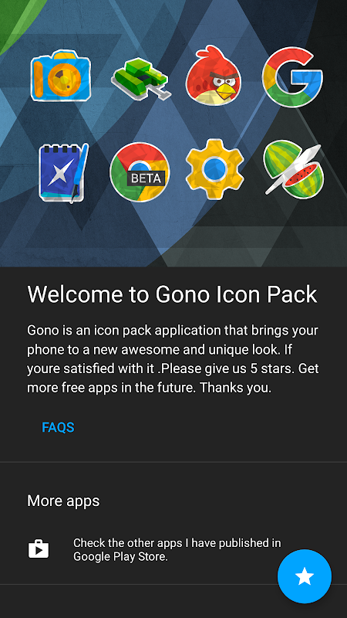Click the BETA label on the Chrome icon
Image resolution: width=347 pixels, height=618 pixels.
click(146, 178)
